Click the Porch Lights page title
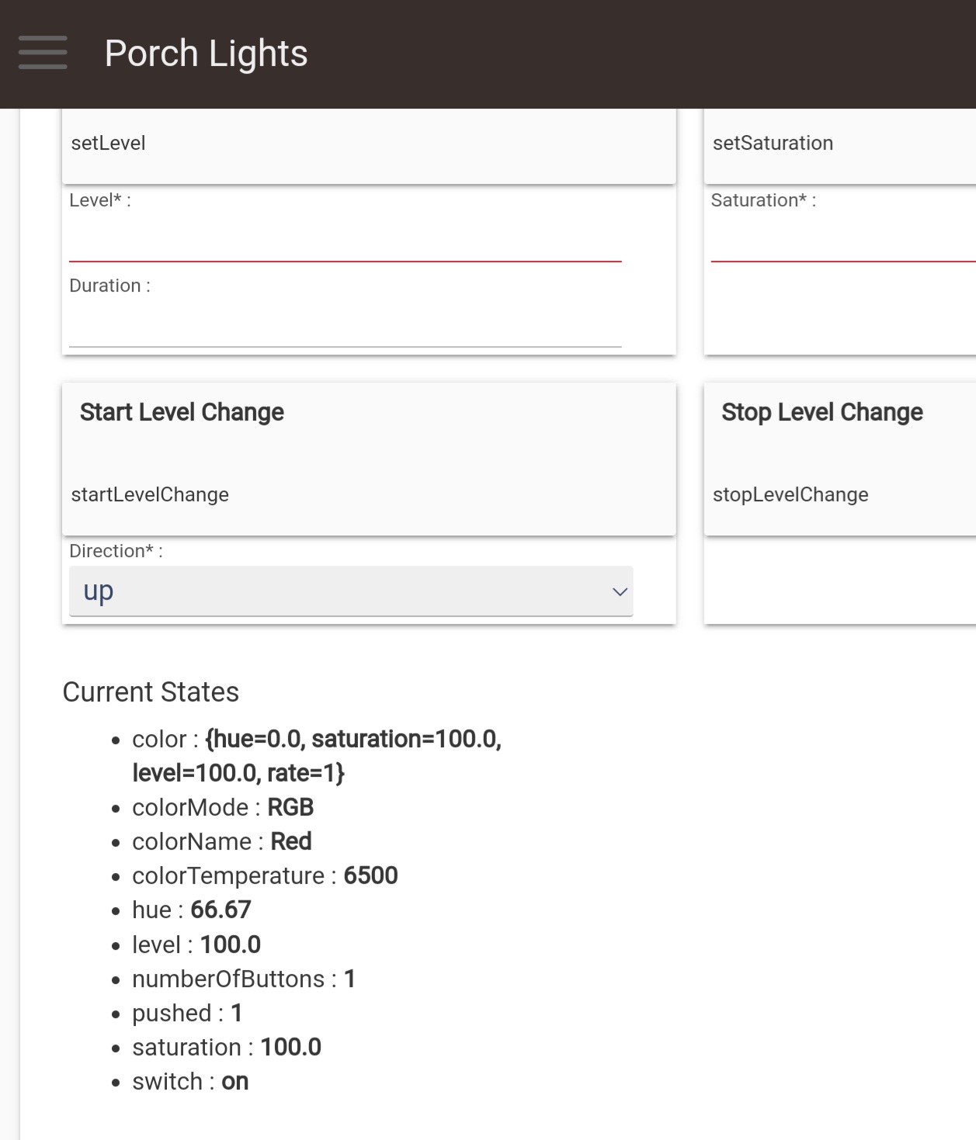976x1140 pixels. tap(206, 54)
